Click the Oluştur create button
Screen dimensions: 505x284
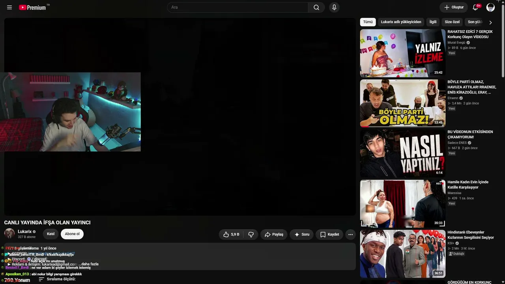point(454,7)
